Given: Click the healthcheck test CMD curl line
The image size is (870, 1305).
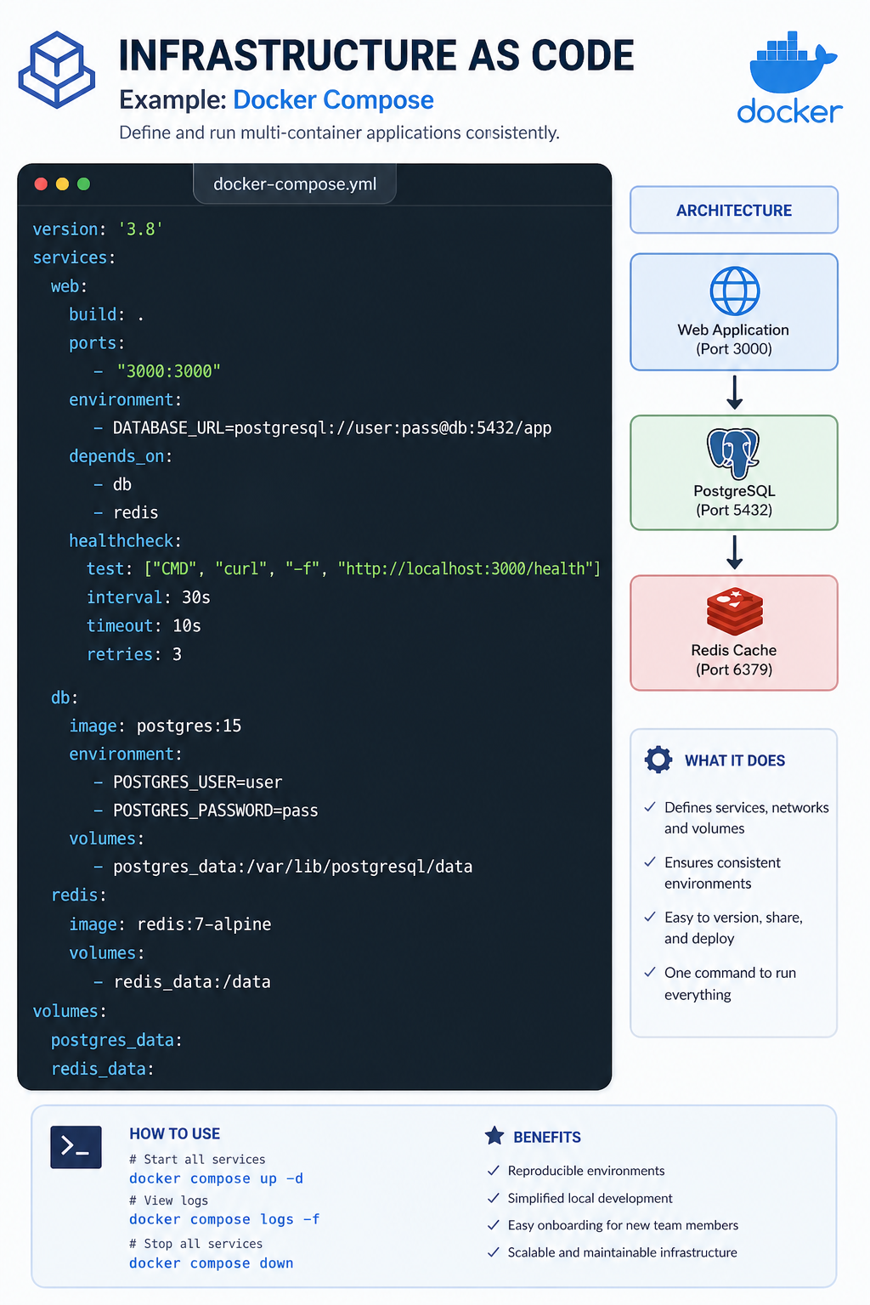Looking at the screenshot, I should click(x=343, y=569).
